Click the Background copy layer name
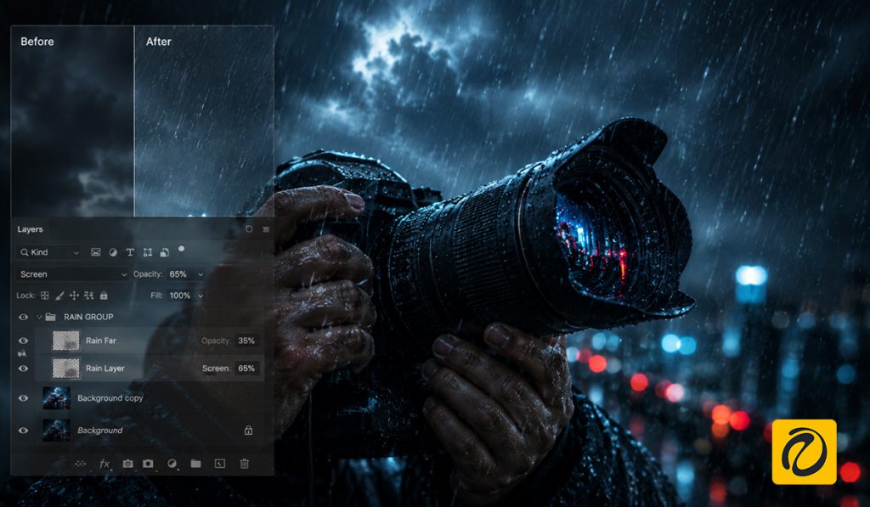The width and height of the screenshot is (870, 507). [x=110, y=398]
